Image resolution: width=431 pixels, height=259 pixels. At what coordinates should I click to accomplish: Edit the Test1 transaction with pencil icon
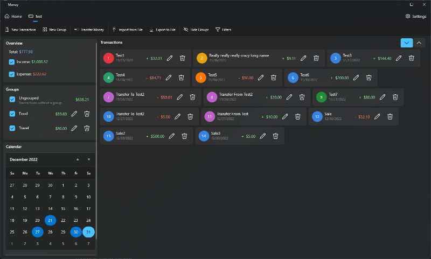coord(170,58)
